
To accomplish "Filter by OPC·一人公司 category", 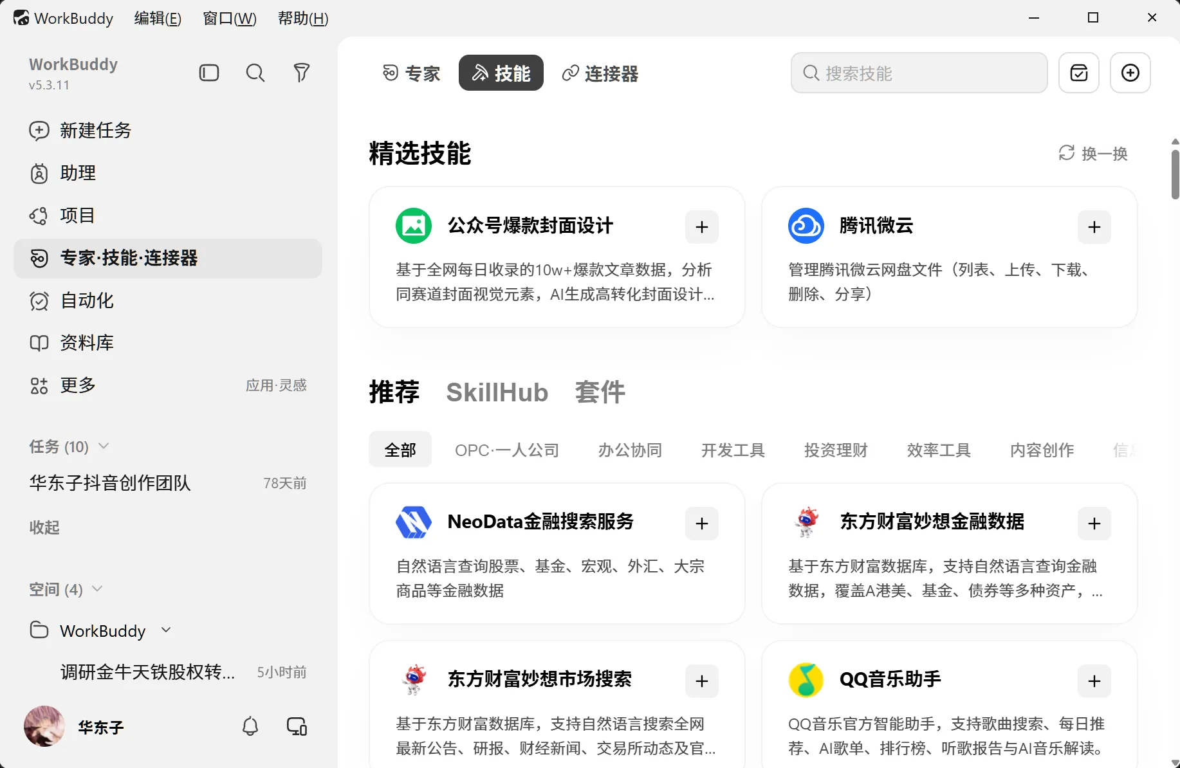I will [x=507, y=450].
